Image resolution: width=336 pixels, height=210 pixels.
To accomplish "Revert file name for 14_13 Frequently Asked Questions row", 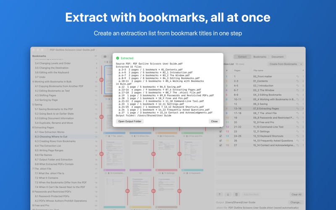I will point(298,141).
